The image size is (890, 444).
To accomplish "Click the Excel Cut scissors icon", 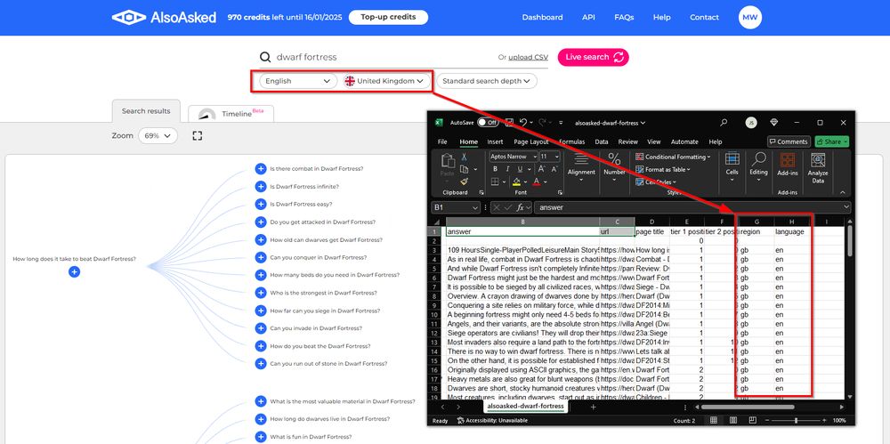I will (x=465, y=157).
